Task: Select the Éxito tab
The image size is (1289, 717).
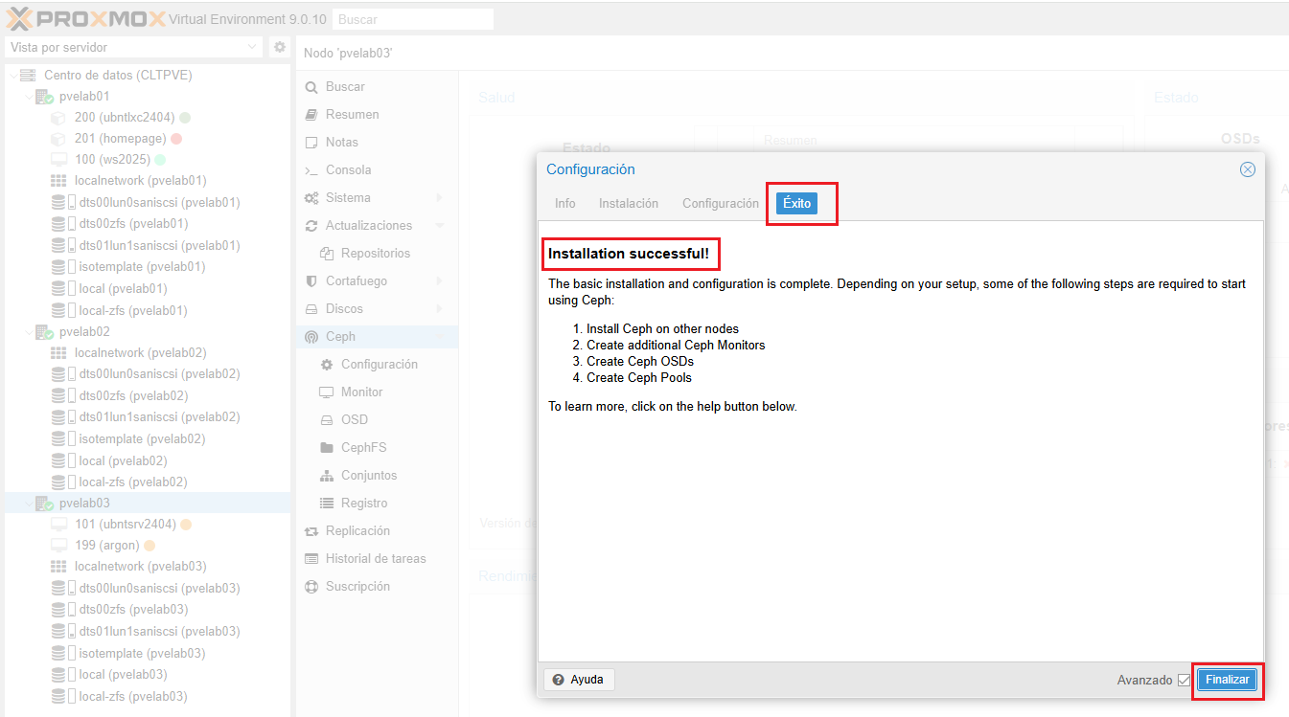Action: pos(796,204)
